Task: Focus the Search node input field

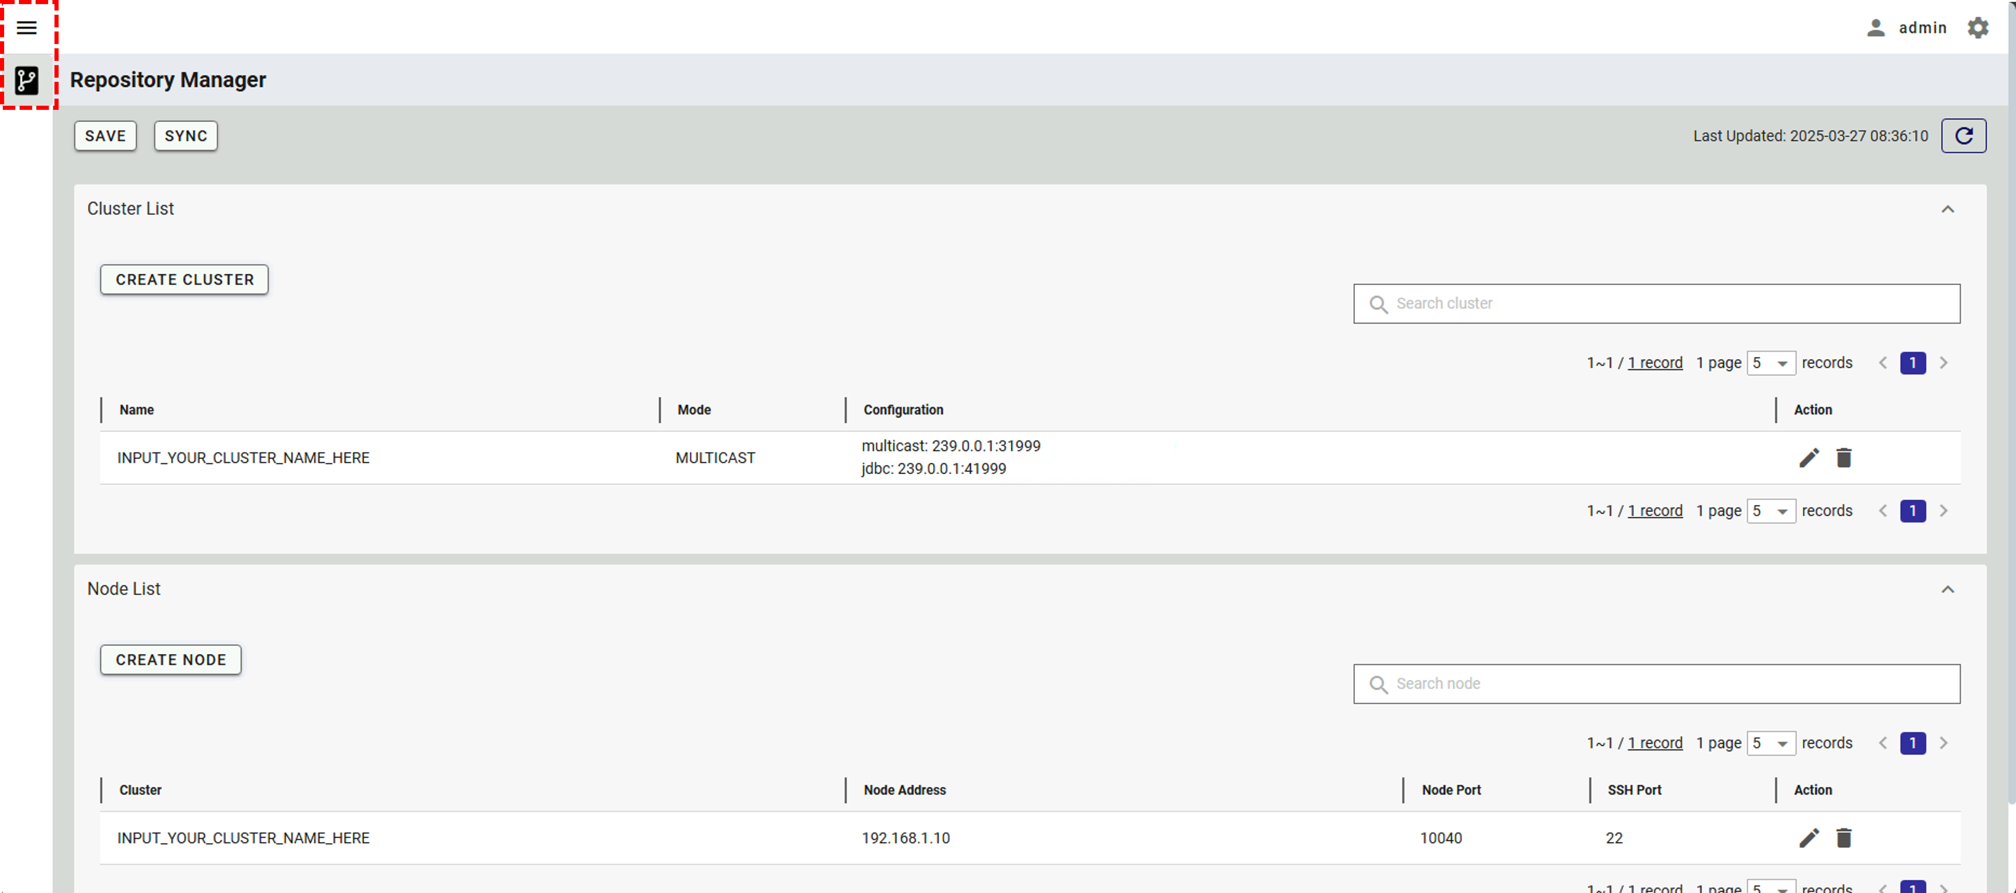Action: coord(1667,684)
